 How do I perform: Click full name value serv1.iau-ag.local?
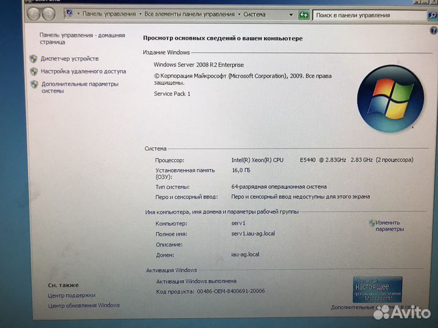253,233
